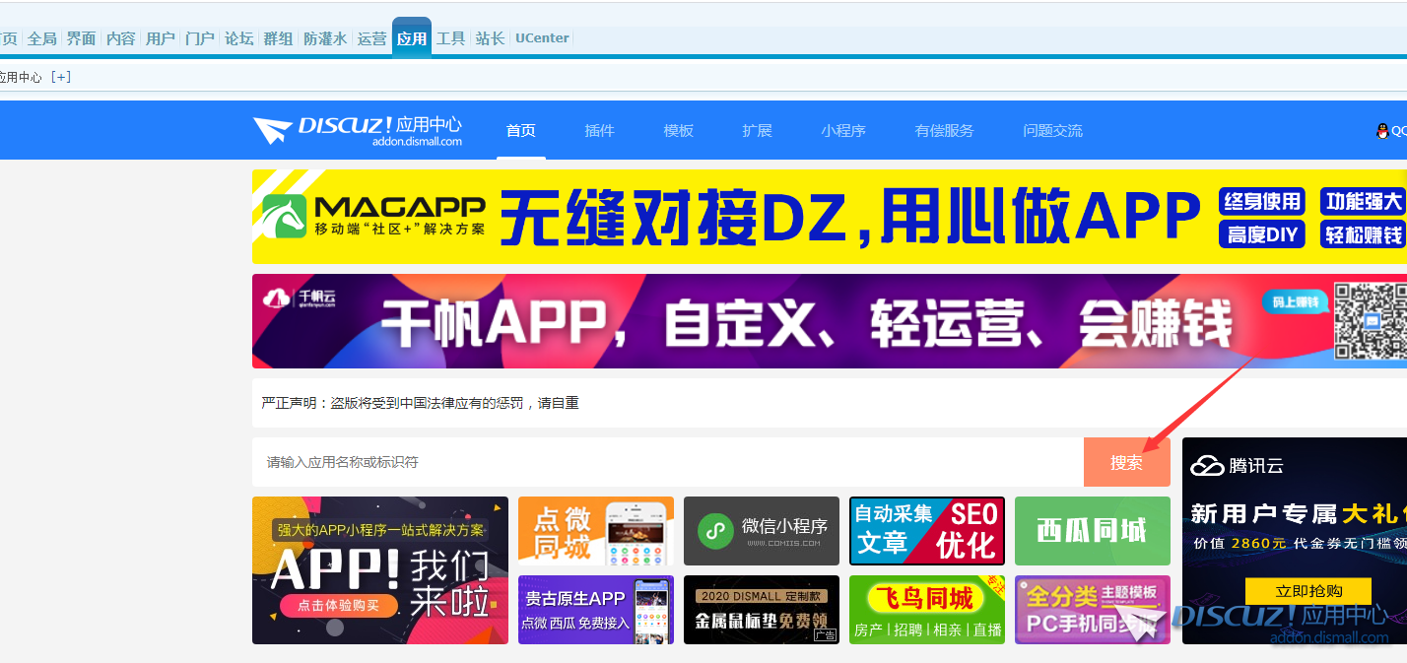Open the 贵吉原生APP tile
Viewport: 1407px width, 663px height.
(x=596, y=610)
